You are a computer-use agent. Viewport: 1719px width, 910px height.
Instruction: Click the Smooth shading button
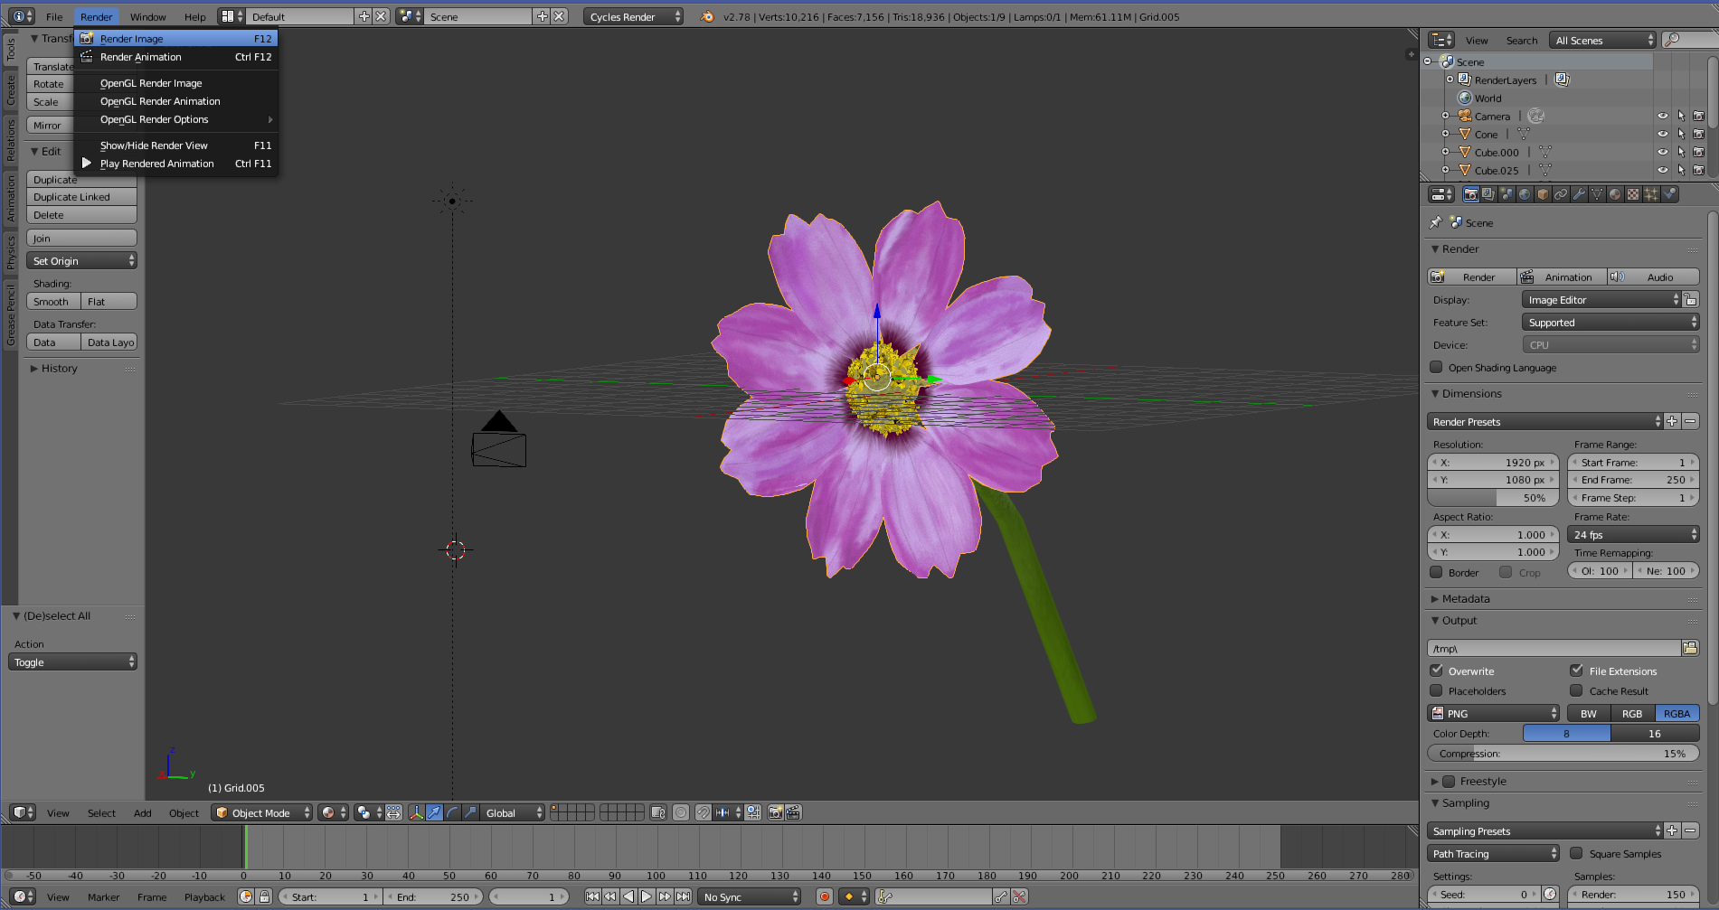point(52,301)
